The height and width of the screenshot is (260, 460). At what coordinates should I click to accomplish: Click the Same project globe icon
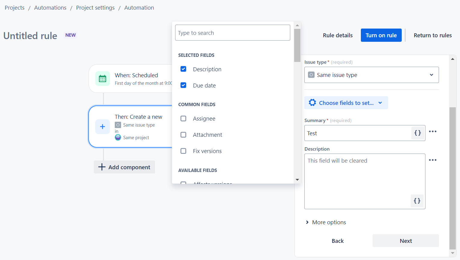coord(118,137)
